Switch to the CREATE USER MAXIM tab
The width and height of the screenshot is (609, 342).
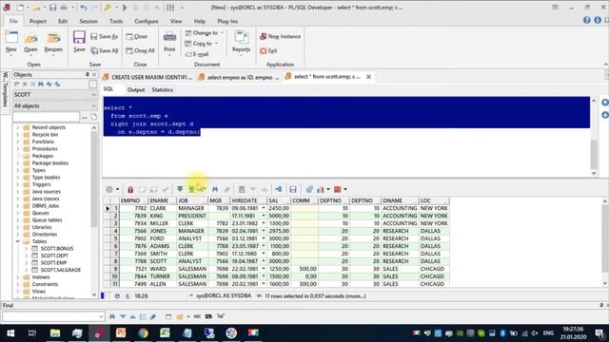point(147,77)
